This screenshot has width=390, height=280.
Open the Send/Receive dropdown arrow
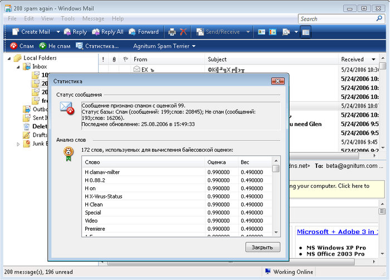pos(248,32)
